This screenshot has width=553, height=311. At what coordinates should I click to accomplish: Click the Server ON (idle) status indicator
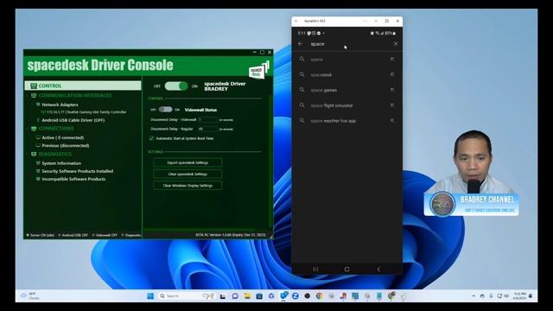[x=41, y=235]
